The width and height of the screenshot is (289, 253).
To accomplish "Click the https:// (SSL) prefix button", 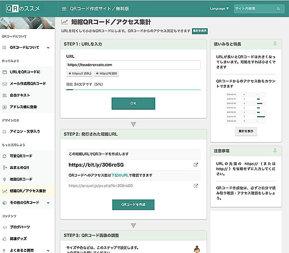I will (80, 74).
